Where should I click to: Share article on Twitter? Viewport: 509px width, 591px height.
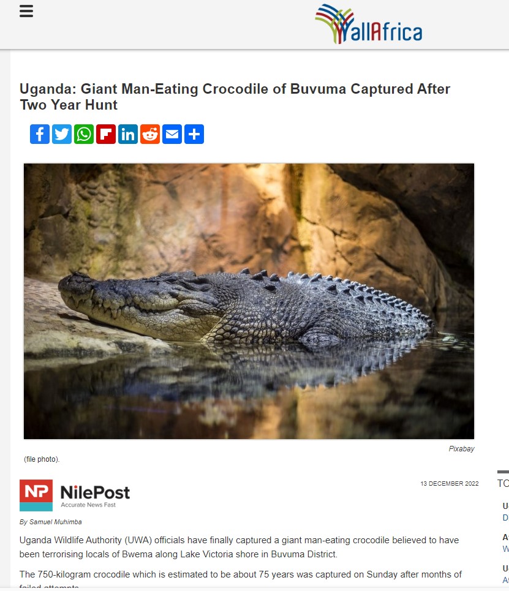pyautogui.click(x=62, y=134)
